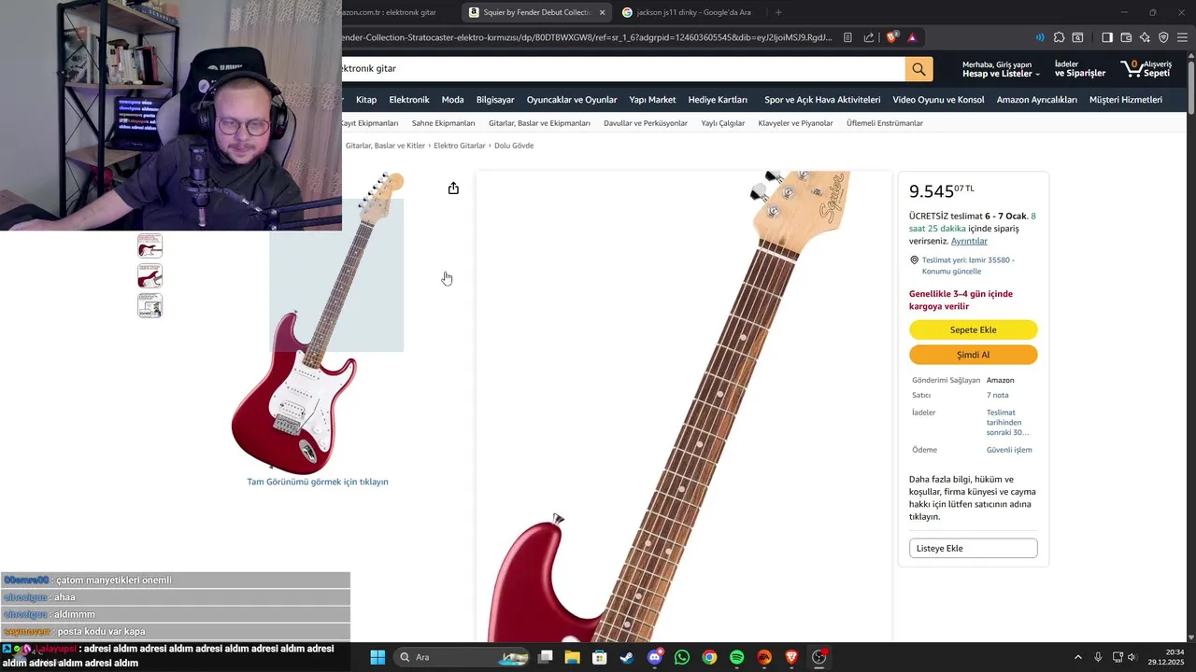This screenshot has width=1196, height=672.
Task: Open Moda category menu
Action: tap(452, 100)
